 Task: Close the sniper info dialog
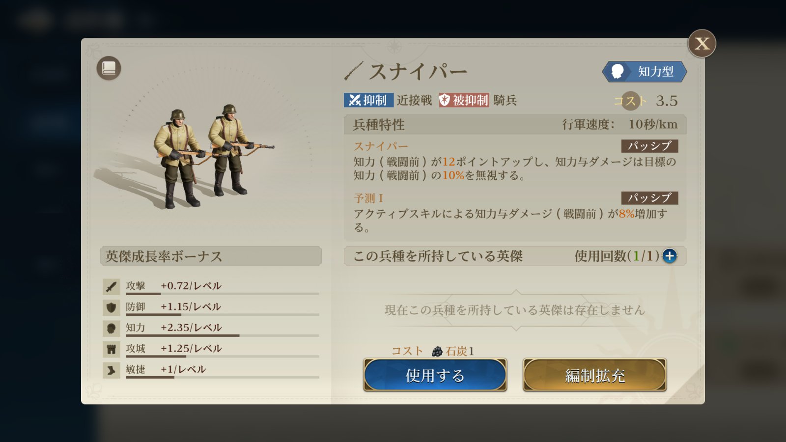[702, 44]
